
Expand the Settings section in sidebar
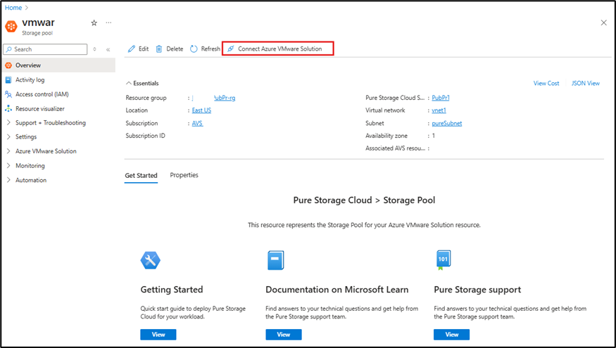click(8, 136)
